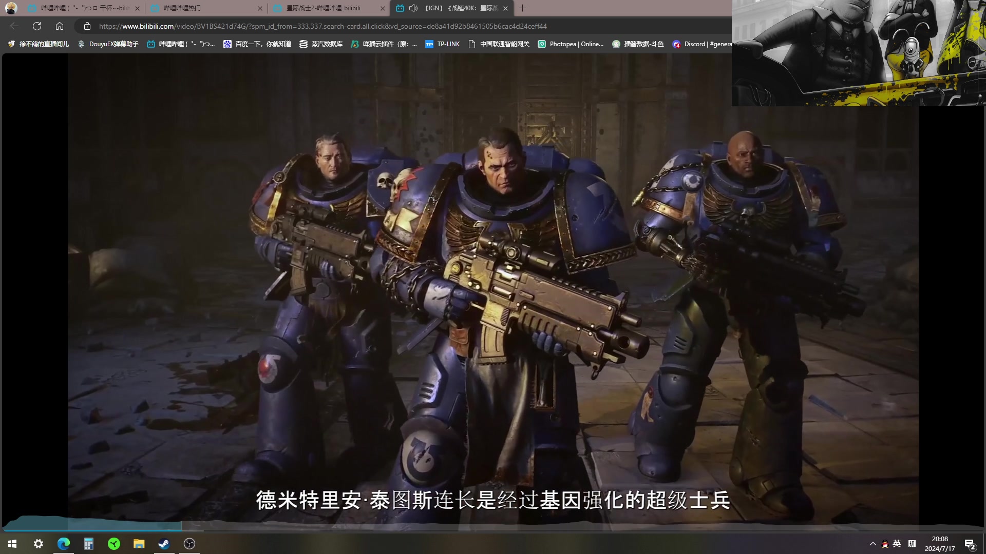Close the IGN 战锤40K tab
This screenshot has height=554, width=986.
(505, 8)
